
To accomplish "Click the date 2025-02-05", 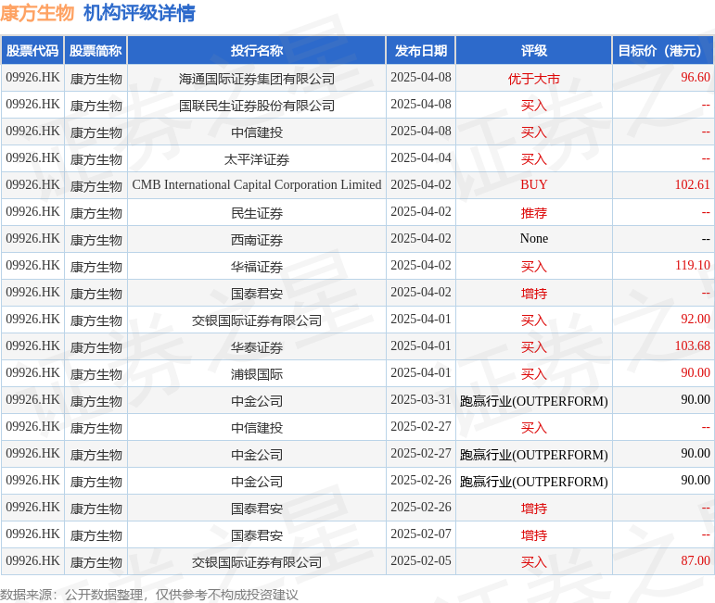I will (x=421, y=561).
